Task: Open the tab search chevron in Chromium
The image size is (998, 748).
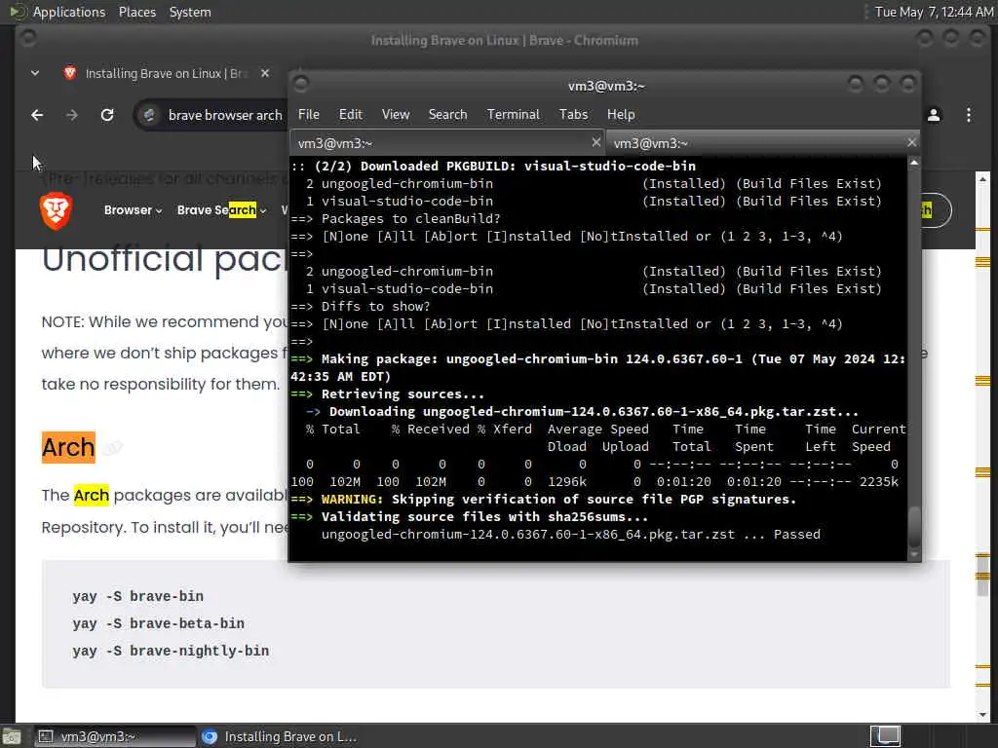Action: tap(35, 73)
